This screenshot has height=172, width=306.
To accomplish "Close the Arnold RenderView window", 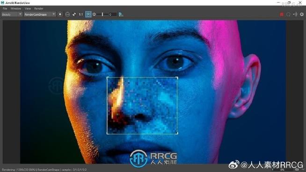I will pyautogui.click(x=300, y=3).
